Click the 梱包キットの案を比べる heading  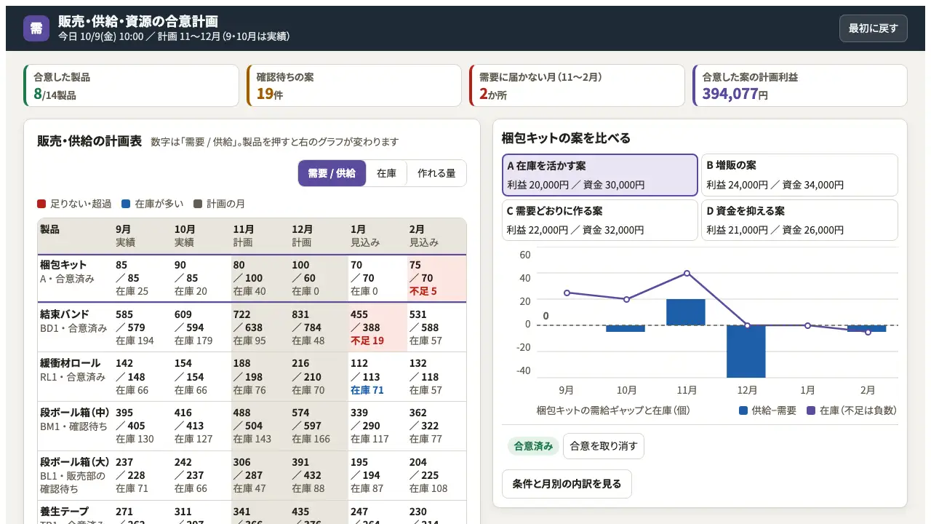click(x=566, y=138)
